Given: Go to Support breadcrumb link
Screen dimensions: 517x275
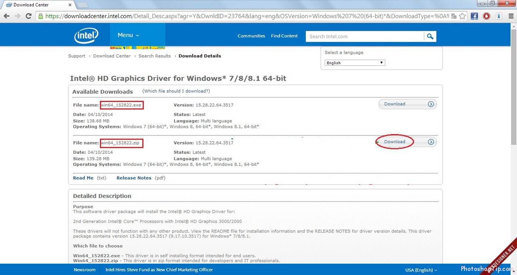Looking at the screenshot, I should 77,56.
